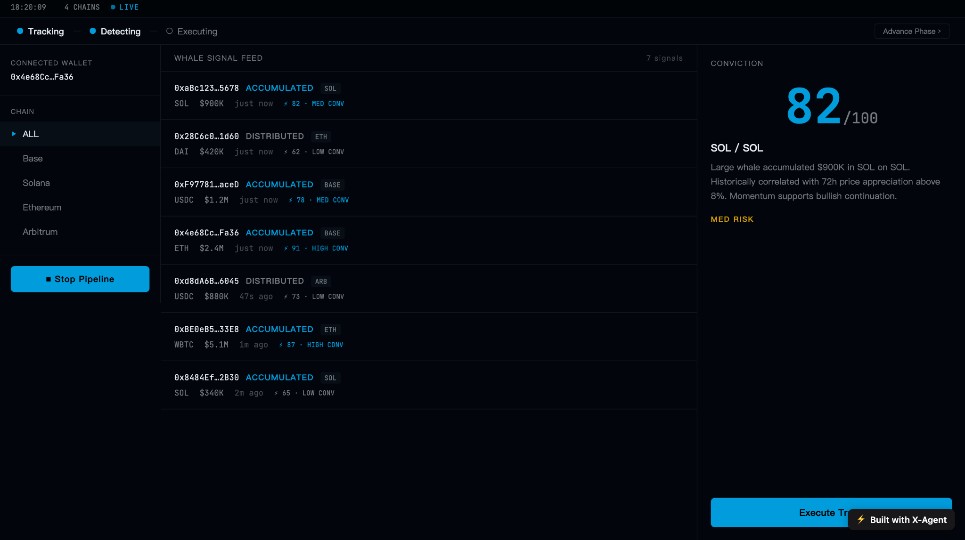
Task: Click the 7 signals counter
Action: coord(664,58)
